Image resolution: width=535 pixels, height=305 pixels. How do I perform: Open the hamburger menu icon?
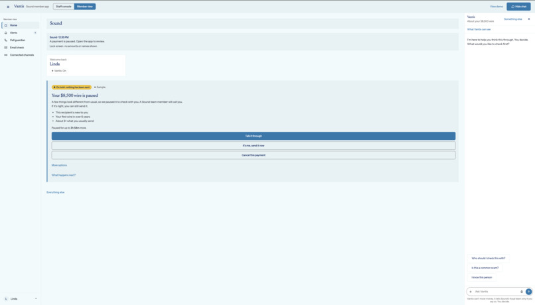[x=8, y=7]
